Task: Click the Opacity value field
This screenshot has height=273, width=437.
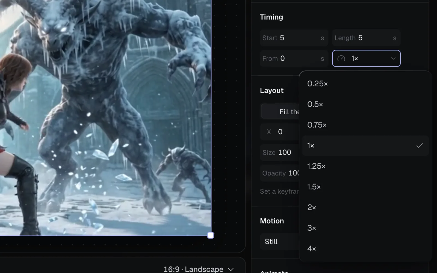Action: click(x=280, y=173)
